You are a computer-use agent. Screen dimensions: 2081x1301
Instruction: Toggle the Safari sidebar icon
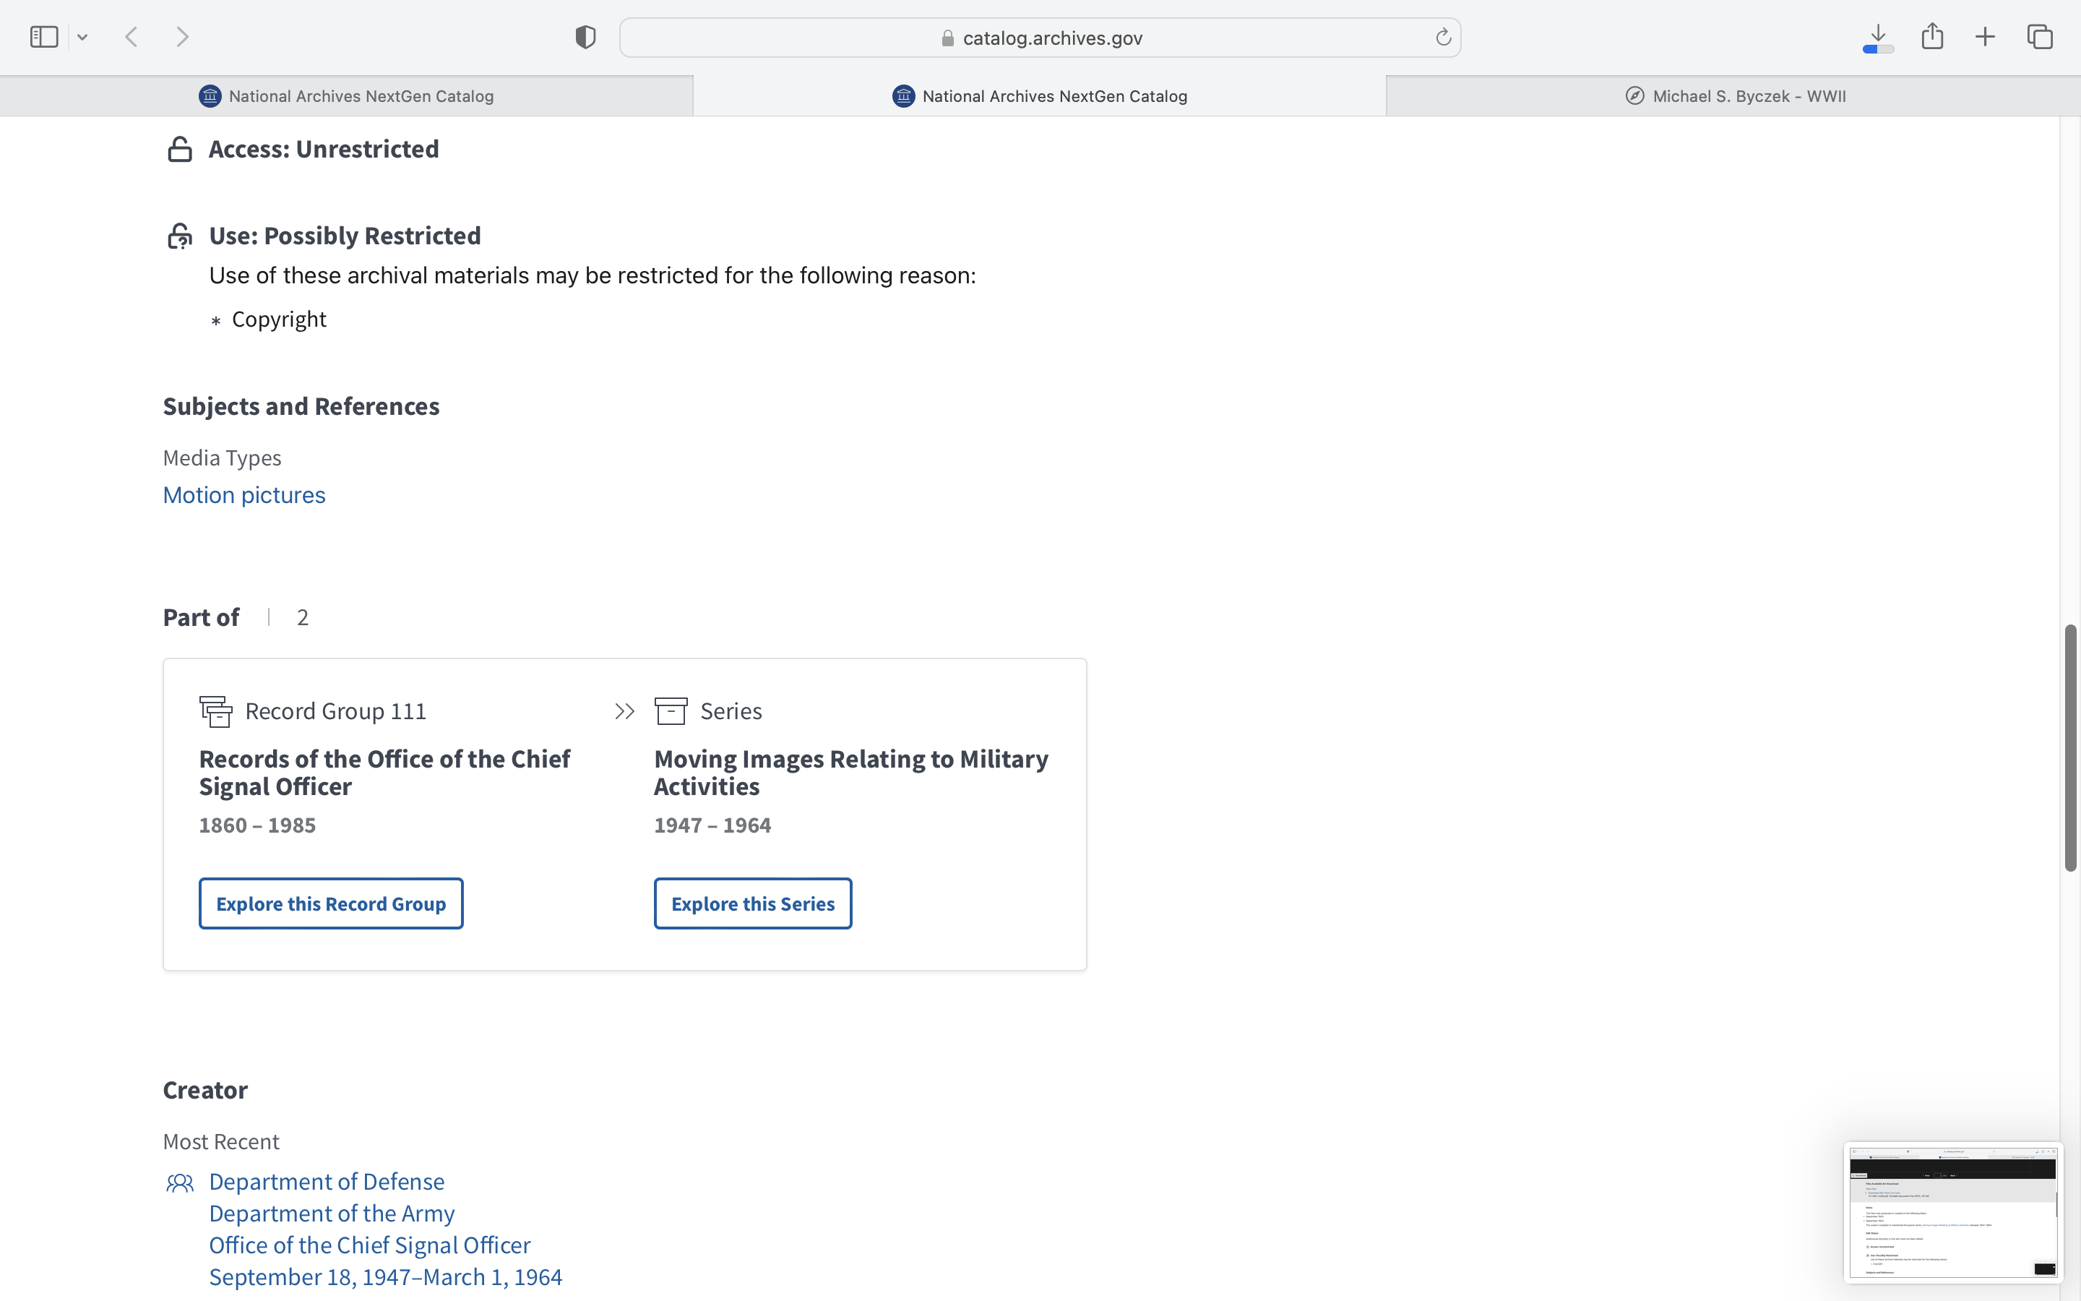(x=44, y=37)
